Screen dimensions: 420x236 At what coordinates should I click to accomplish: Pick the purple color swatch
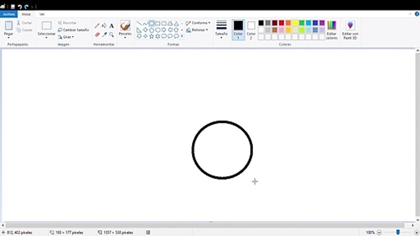point(322,23)
